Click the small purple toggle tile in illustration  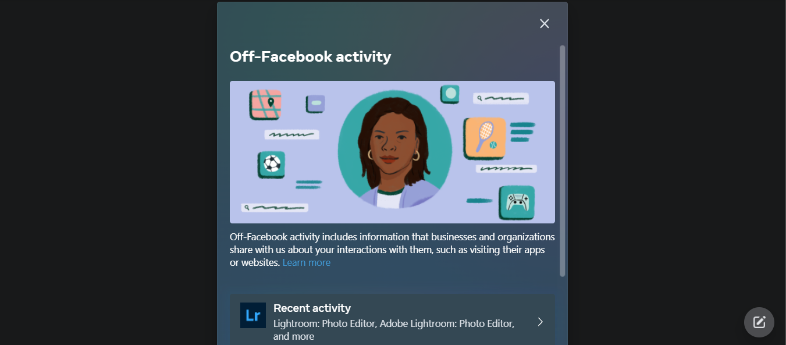pos(315,104)
